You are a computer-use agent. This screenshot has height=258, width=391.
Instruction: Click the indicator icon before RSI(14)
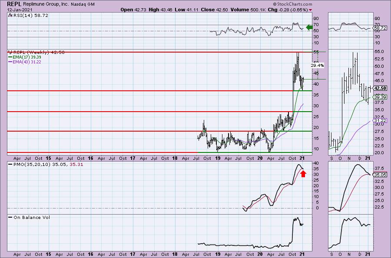[10, 16]
